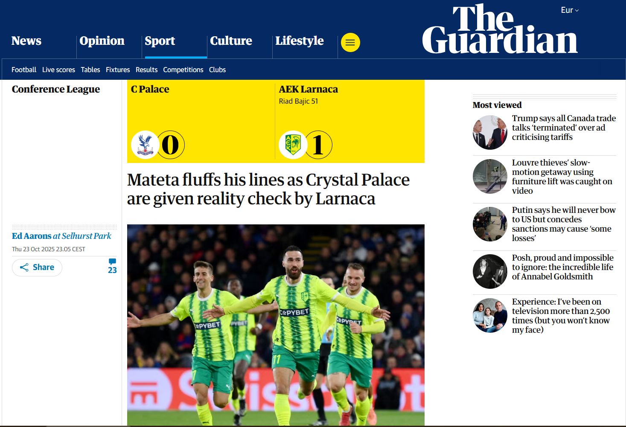The width and height of the screenshot is (626, 427).
Task: Click the Conference League heading link
Action: [x=56, y=89]
